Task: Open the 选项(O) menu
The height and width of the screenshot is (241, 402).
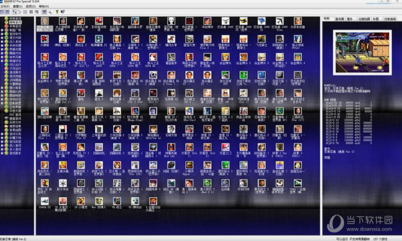Action: (x=31, y=6)
